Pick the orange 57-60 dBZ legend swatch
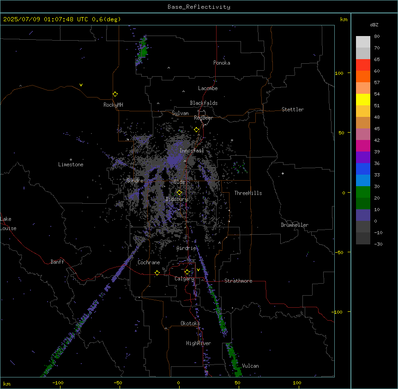Image resolution: width=398 pixels, height=389 pixels. tap(363, 76)
